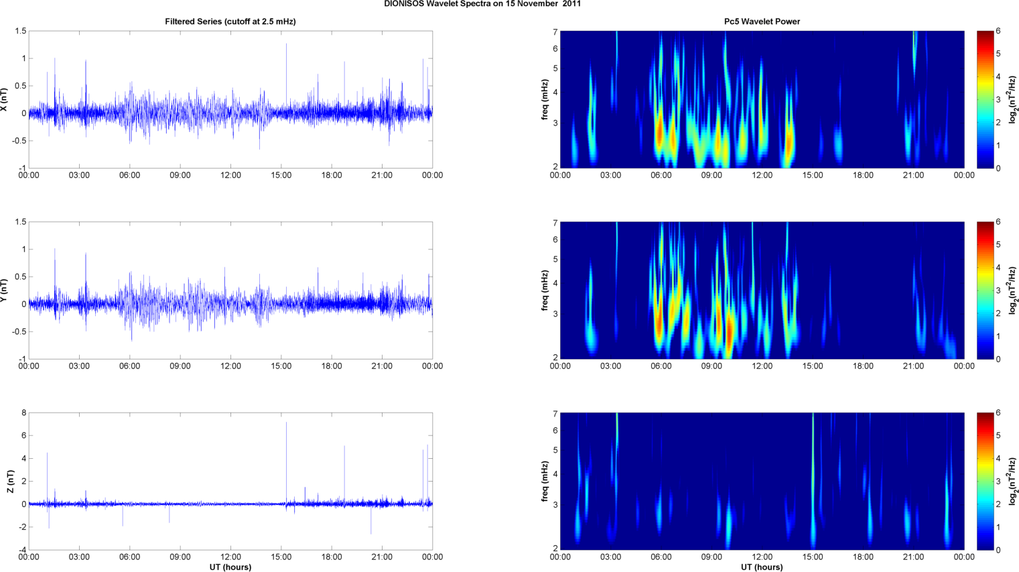Click the wavelet spectrogram beside the Z series
1019x572 pixels.
point(762,482)
